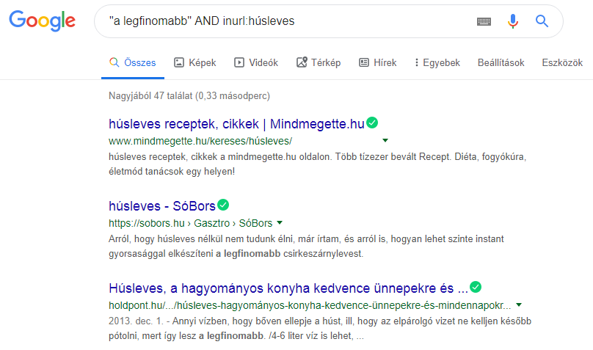Open the Egyebek menu

(437, 63)
